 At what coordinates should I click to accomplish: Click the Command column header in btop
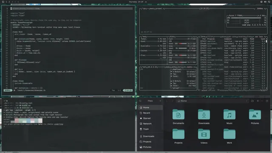pos(228,39)
